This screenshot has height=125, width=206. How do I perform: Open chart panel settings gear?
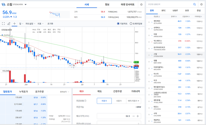[141, 4]
